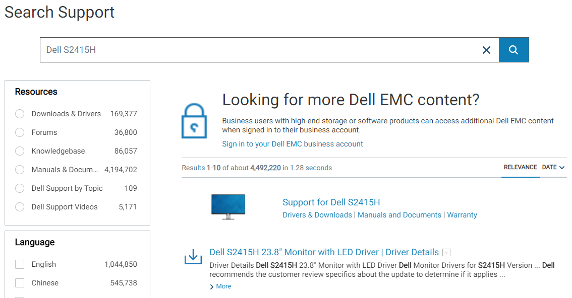Clear the search field with X icon

(486, 50)
